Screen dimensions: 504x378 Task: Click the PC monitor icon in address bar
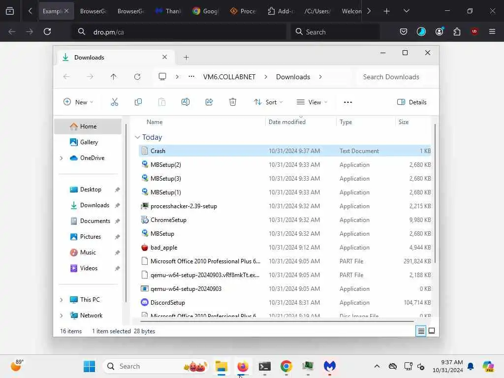(x=162, y=77)
